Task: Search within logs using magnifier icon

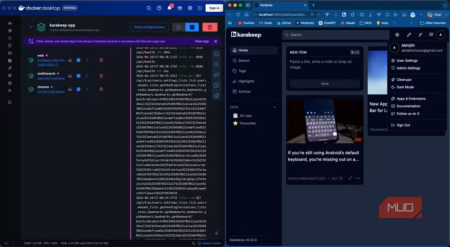Action: coord(217,54)
